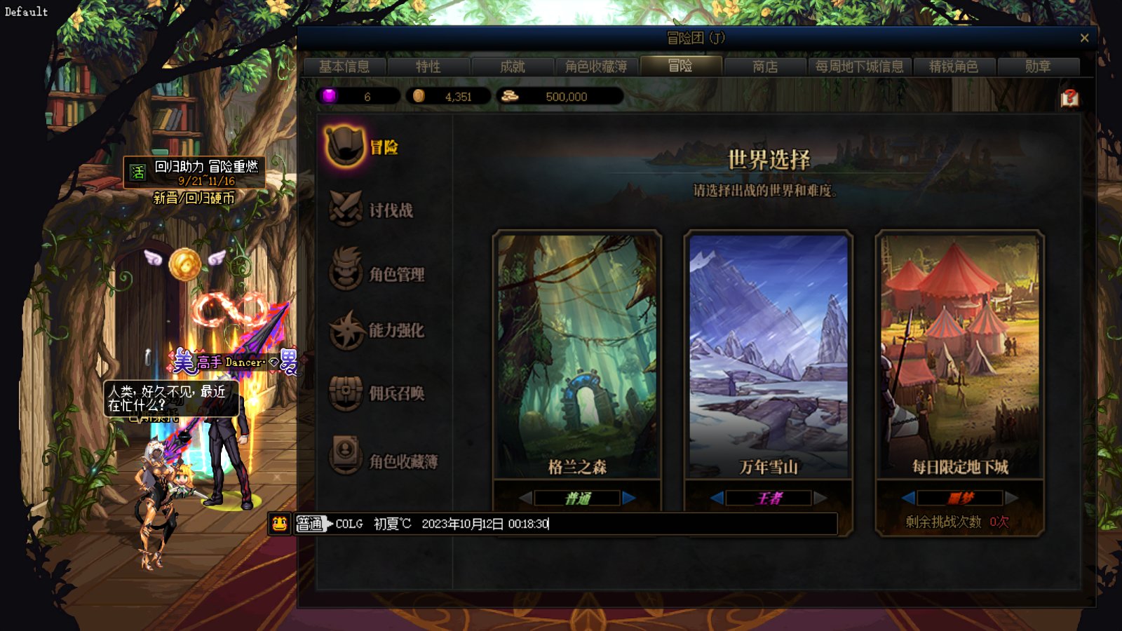Click the chat emoticon face icon
This screenshot has width=1122, height=631.
[x=279, y=524]
